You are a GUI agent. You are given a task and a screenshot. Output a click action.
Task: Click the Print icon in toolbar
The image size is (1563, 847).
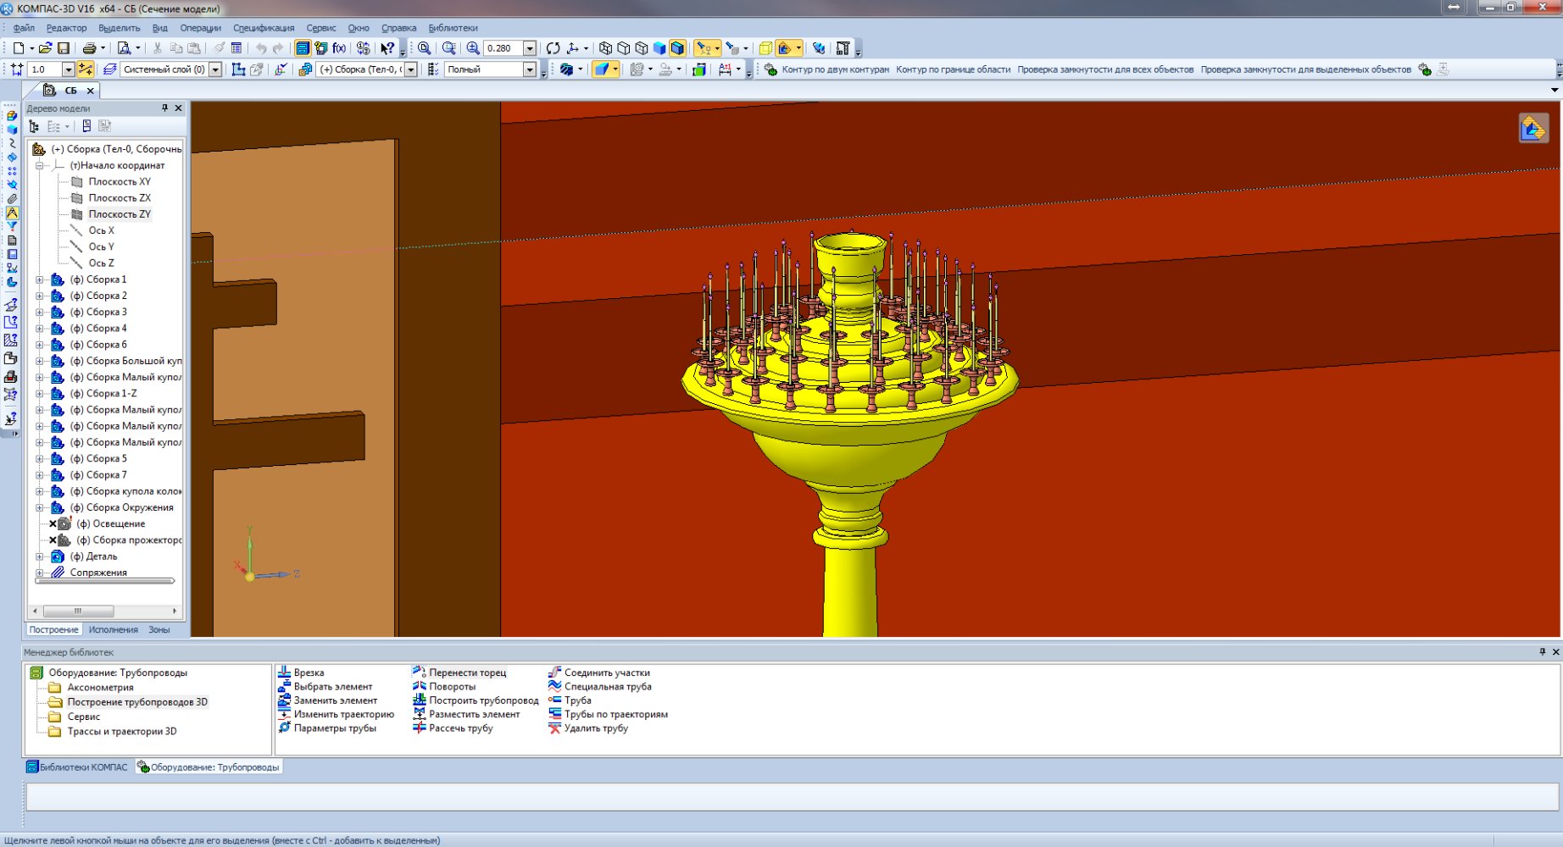89,48
